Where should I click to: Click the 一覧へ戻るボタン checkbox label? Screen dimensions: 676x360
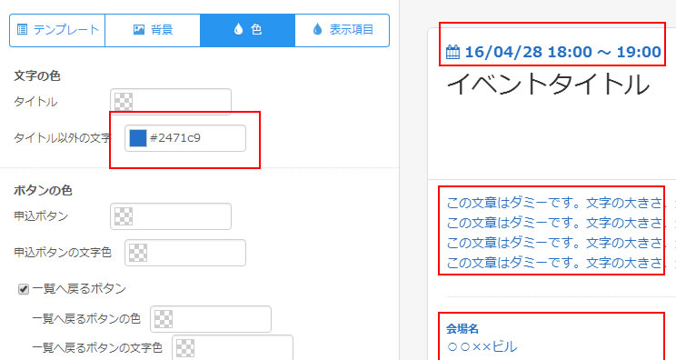79,288
